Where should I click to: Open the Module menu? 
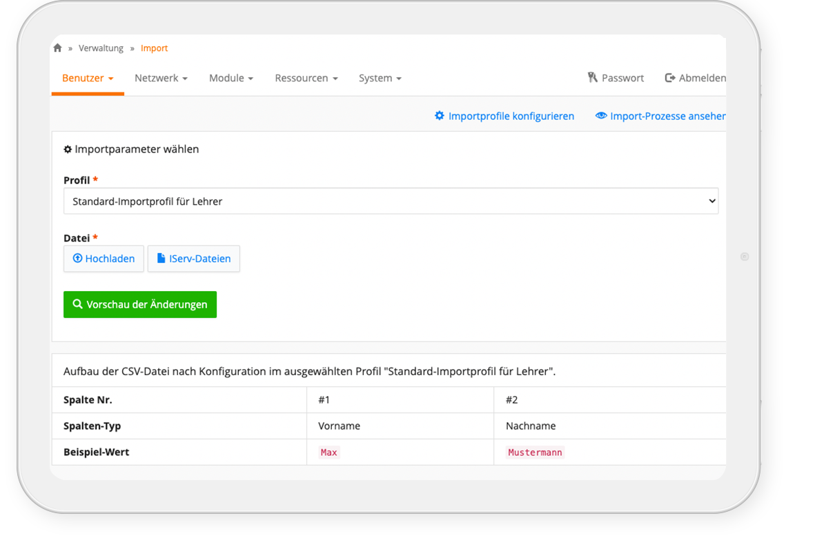click(x=231, y=78)
